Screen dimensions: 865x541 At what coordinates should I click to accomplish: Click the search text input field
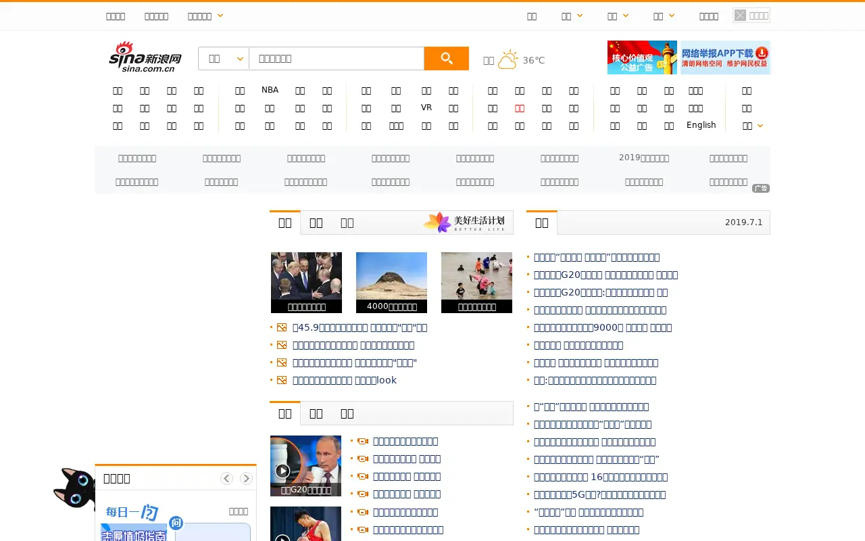pos(337,59)
